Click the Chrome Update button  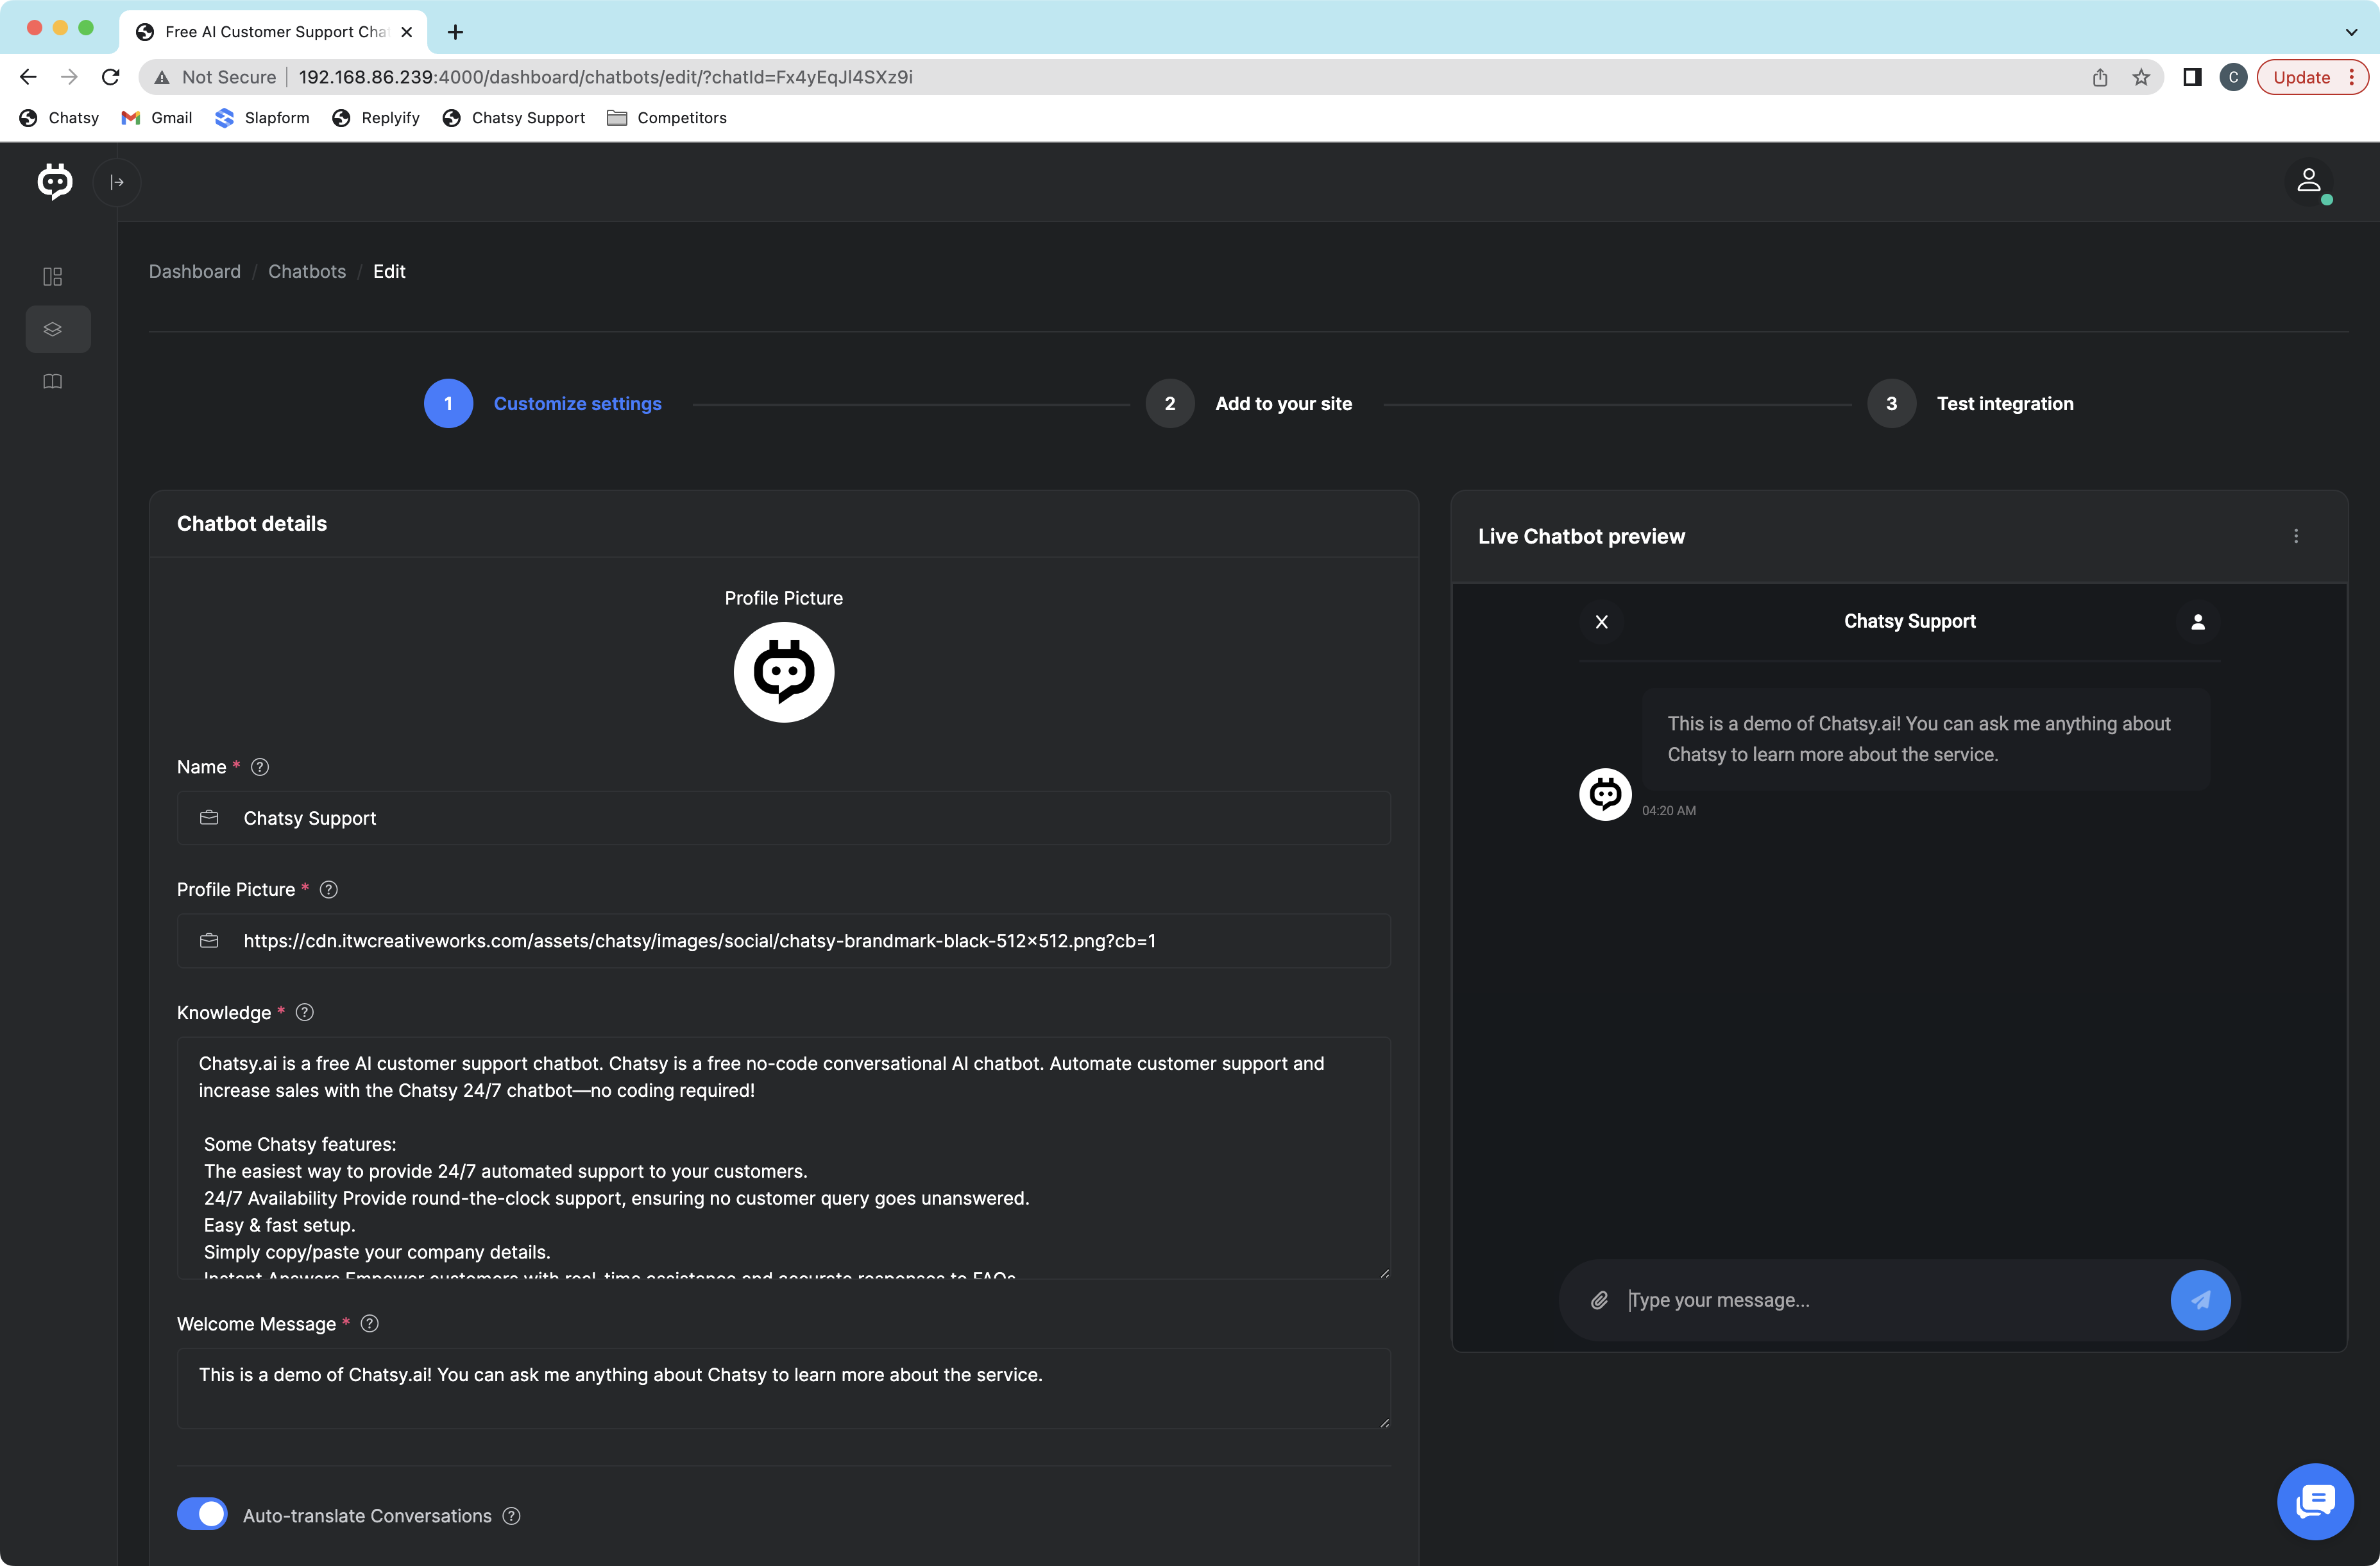pyautogui.click(x=2301, y=77)
